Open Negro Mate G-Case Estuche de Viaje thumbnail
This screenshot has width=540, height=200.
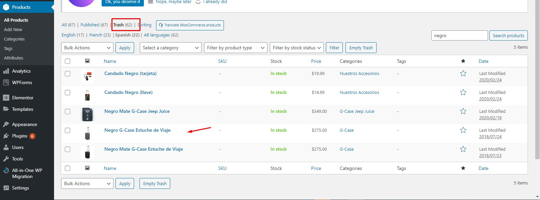click(87, 152)
